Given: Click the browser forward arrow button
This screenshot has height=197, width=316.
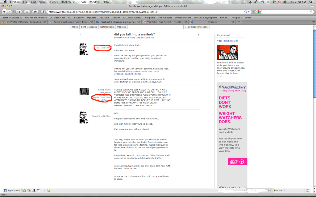Looking at the screenshot, I should [9, 12].
